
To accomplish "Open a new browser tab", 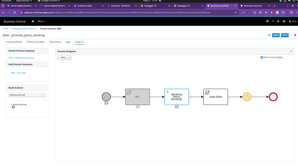I will point(274,6).
